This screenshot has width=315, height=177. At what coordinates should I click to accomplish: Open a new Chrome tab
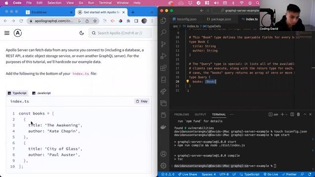tap(133, 12)
